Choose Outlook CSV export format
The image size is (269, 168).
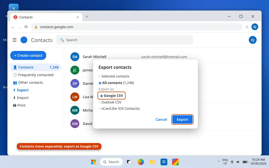coord(110,102)
